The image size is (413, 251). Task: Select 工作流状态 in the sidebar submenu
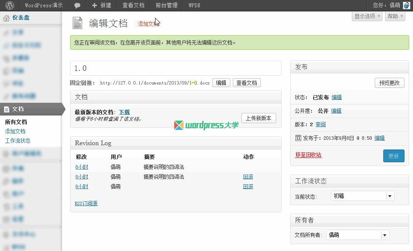18,141
